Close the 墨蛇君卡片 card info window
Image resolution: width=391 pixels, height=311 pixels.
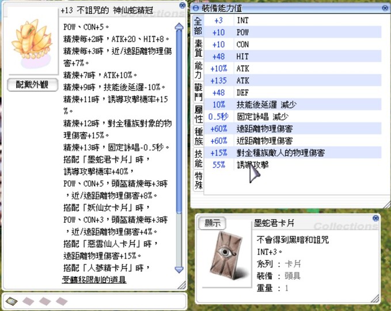tap(375, 219)
